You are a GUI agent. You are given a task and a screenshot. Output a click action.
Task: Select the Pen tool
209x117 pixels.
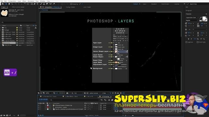coord(35,4)
